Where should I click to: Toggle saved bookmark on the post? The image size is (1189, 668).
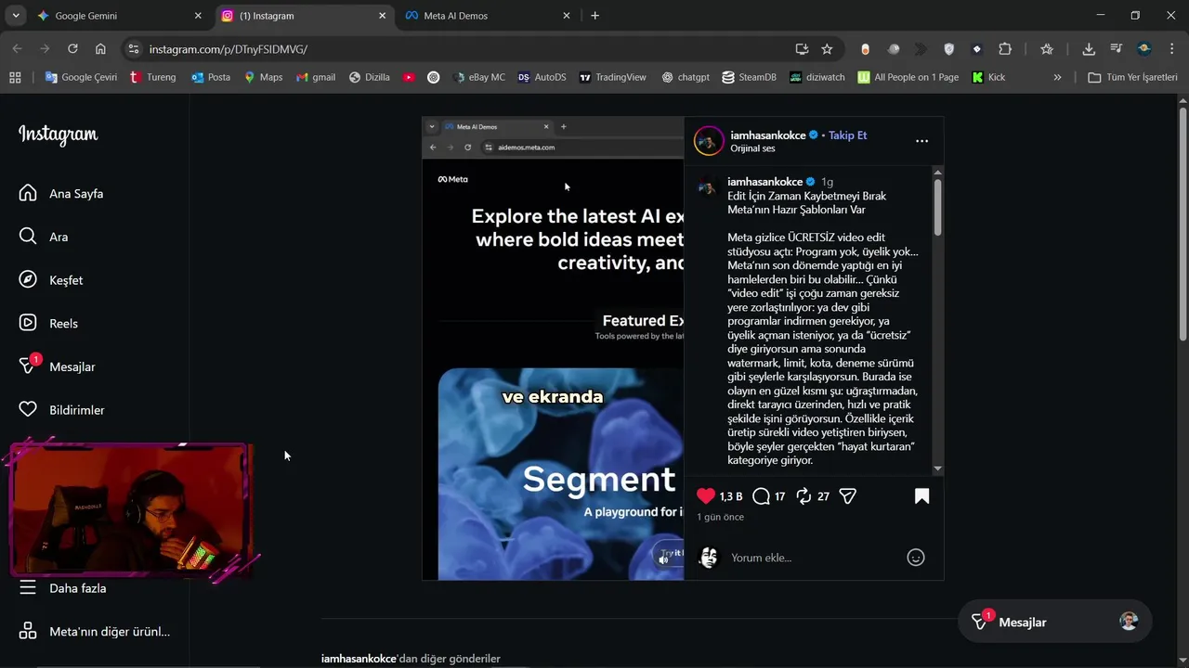921,496
